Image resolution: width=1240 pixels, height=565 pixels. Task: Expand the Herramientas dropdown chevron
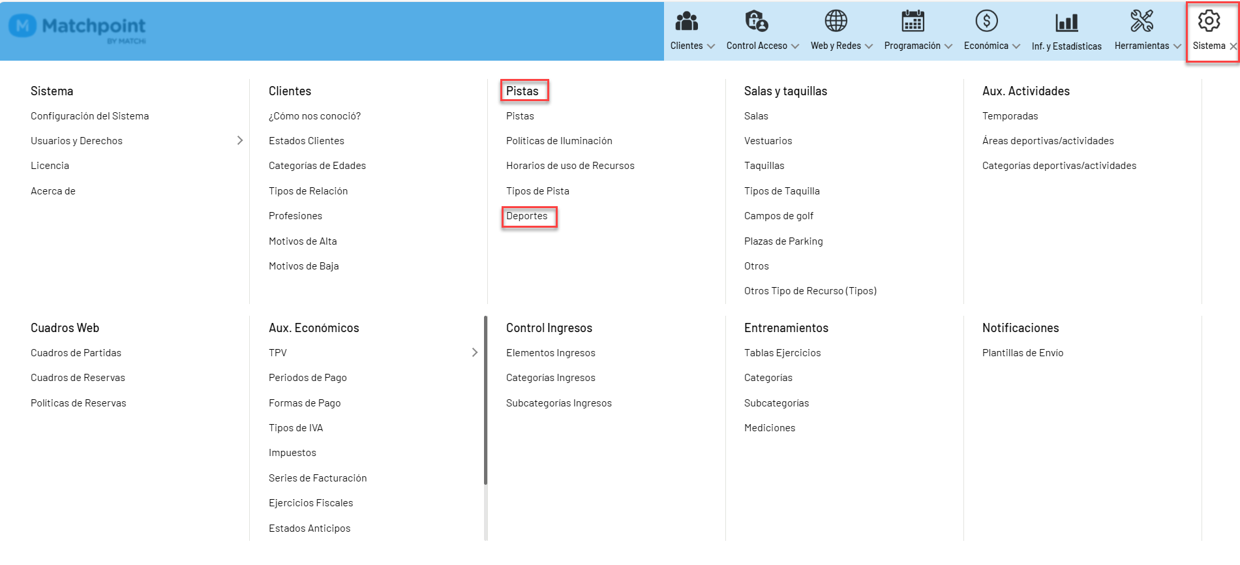pos(1177,46)
